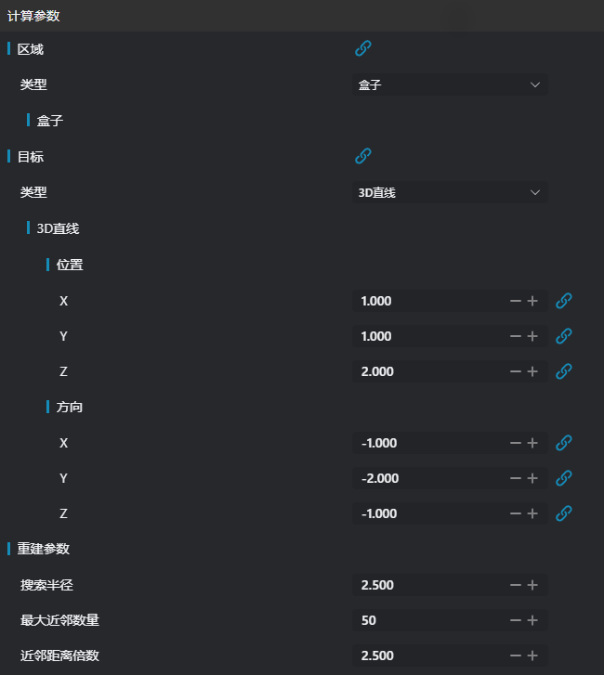The width and height of the screenshot is (604, 675).
Task: Click link icon for 方向 X value
Action: 563,443
